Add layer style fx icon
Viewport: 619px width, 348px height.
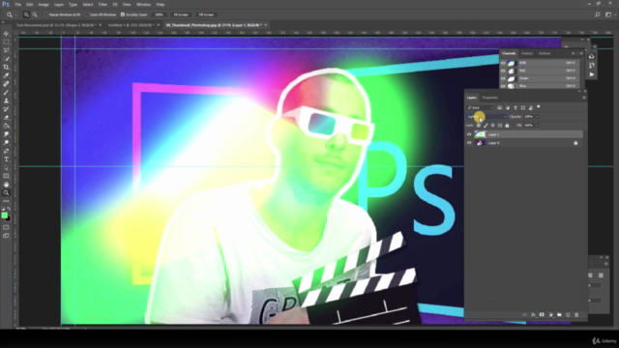point(533,315)
